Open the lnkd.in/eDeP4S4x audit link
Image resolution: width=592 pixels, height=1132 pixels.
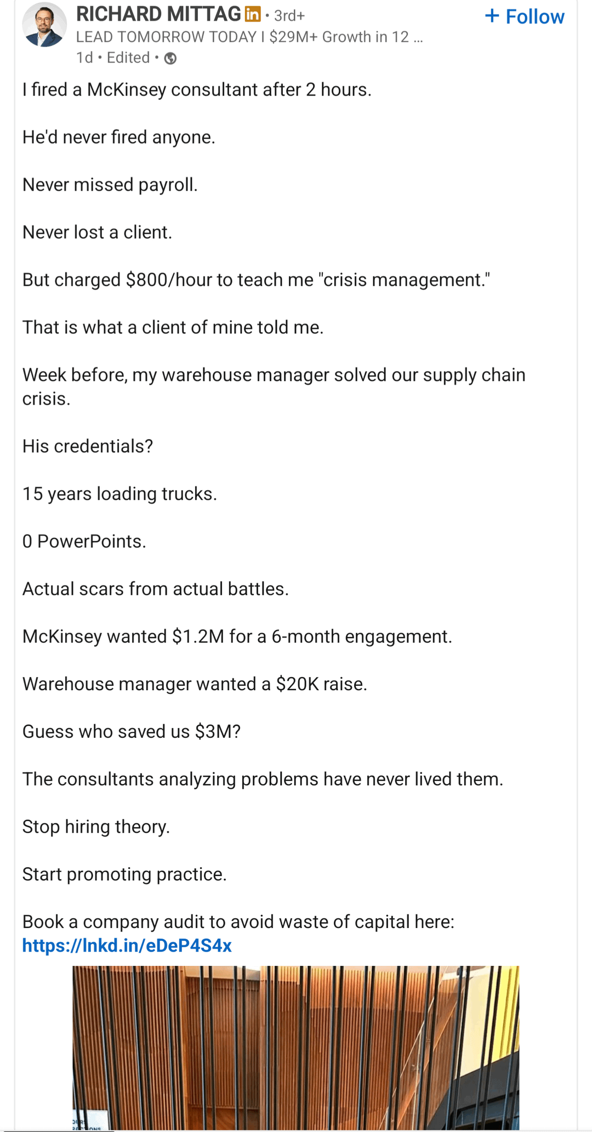pyautogui.click(x=127, y=945)
